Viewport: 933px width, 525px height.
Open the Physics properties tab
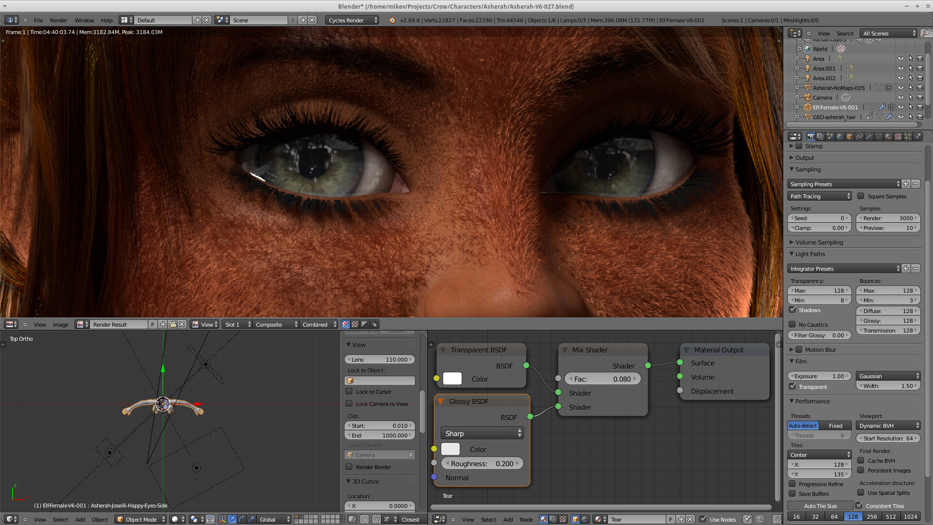pyautogui.click(x=917, y=137)
